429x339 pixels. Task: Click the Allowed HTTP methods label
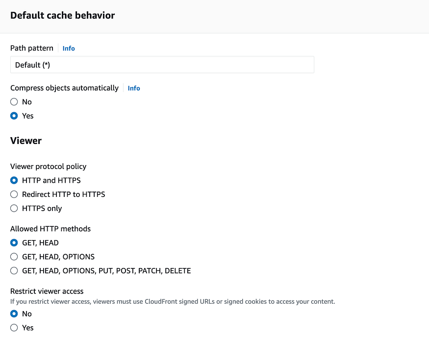click(50, 229)
